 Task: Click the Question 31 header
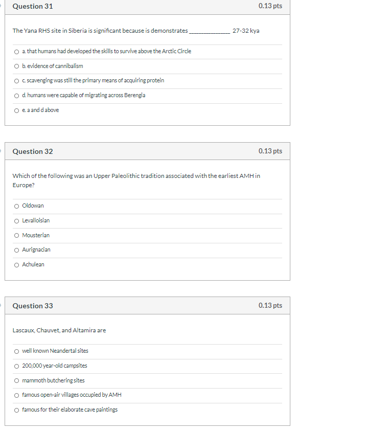[32, 7]
